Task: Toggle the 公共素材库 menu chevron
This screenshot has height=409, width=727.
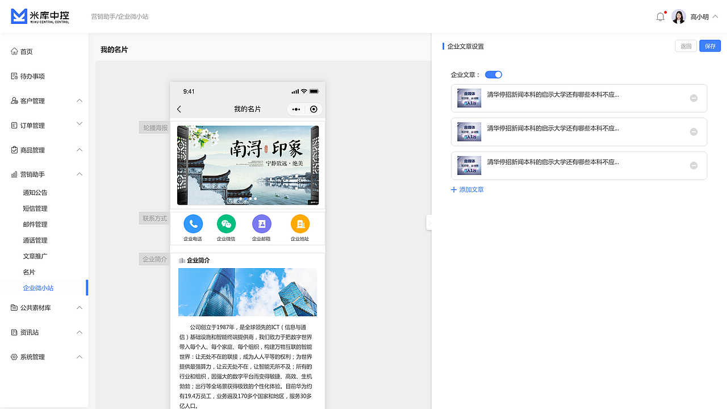Action: tap(80, 307)
